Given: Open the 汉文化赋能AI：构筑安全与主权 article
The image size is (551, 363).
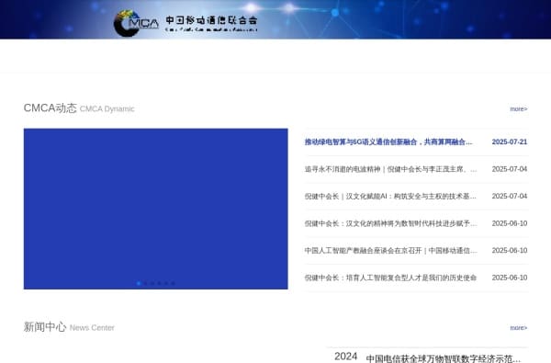Looking at the screenshot, I should [390, 197].
